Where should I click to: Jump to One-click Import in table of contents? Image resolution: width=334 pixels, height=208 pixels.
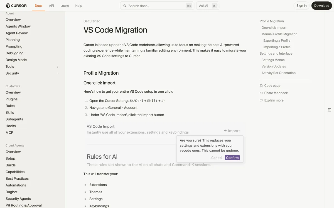(274, 27)
